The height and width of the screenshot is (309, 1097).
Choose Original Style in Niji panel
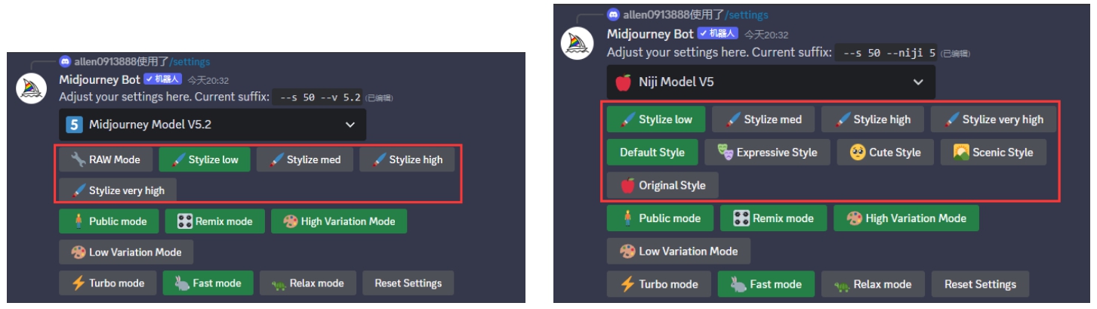pyautogui.click(x=662, y=185)
